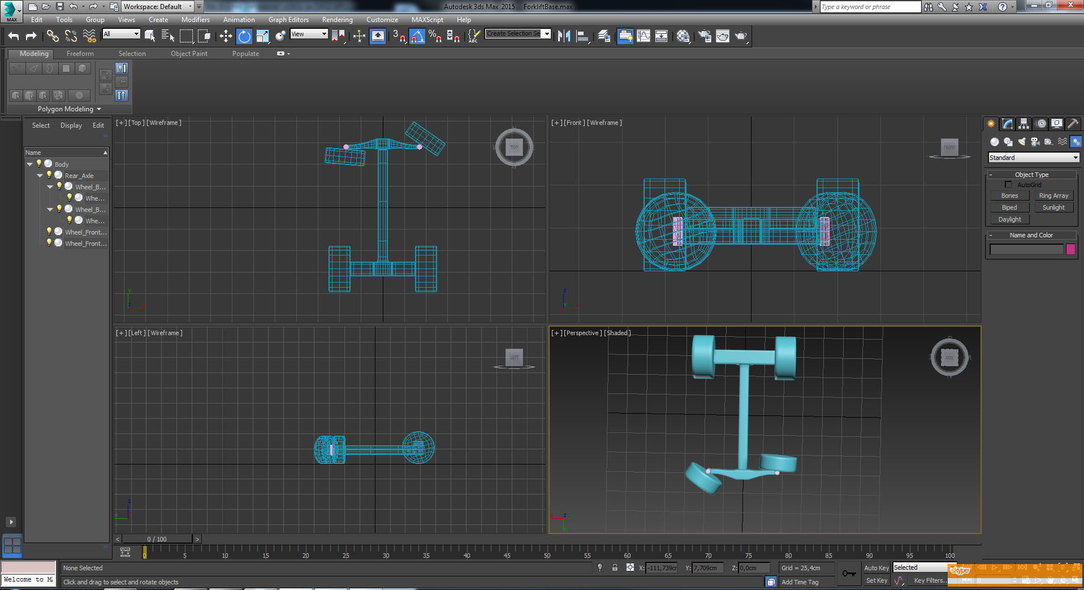
Task: Activate the Select and Scale tool
Action: (262, 36)
